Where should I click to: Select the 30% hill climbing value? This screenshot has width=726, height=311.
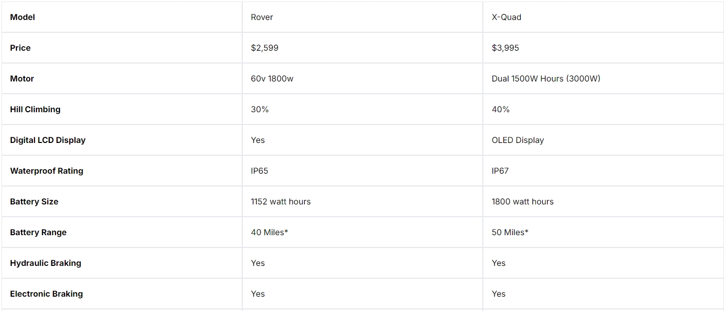[260, 109]
